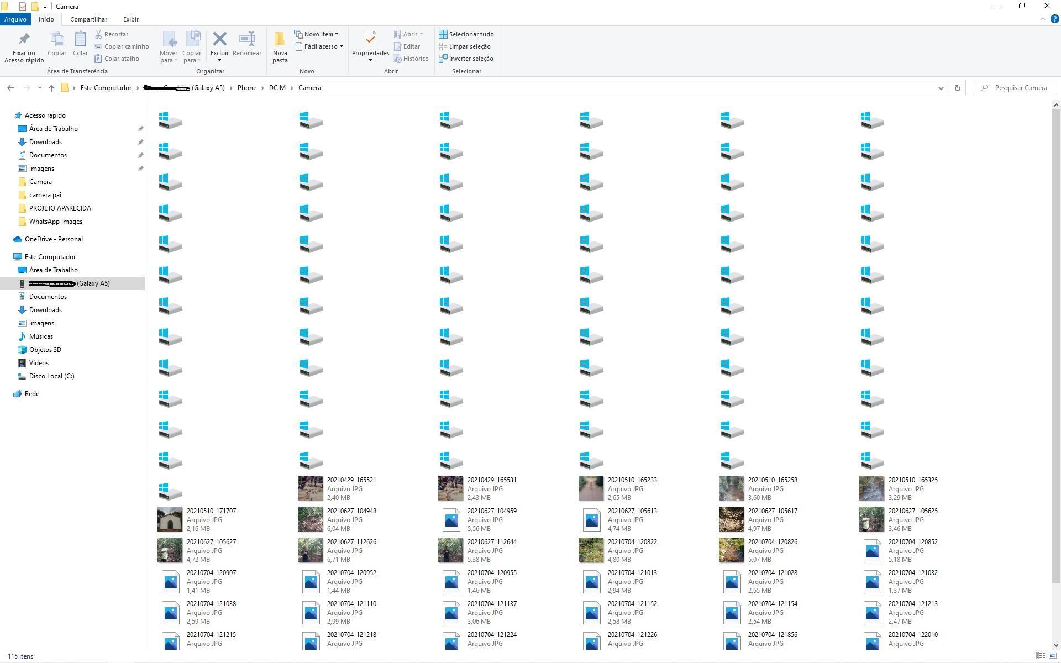Open the Abrir dropdown
The width and height of the screenshot is (1061, 663).
pos(408,34)
